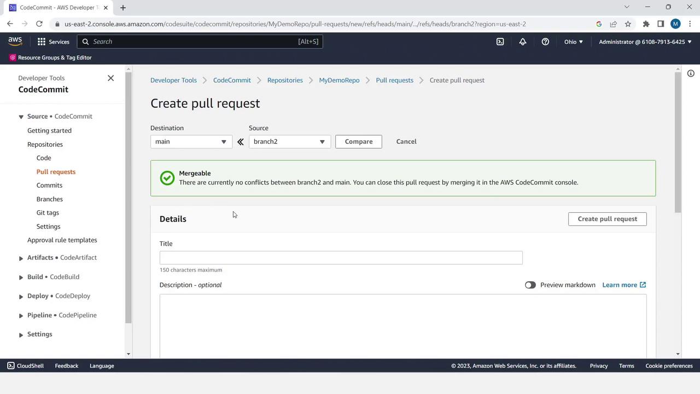Reload the browser page

39,24
